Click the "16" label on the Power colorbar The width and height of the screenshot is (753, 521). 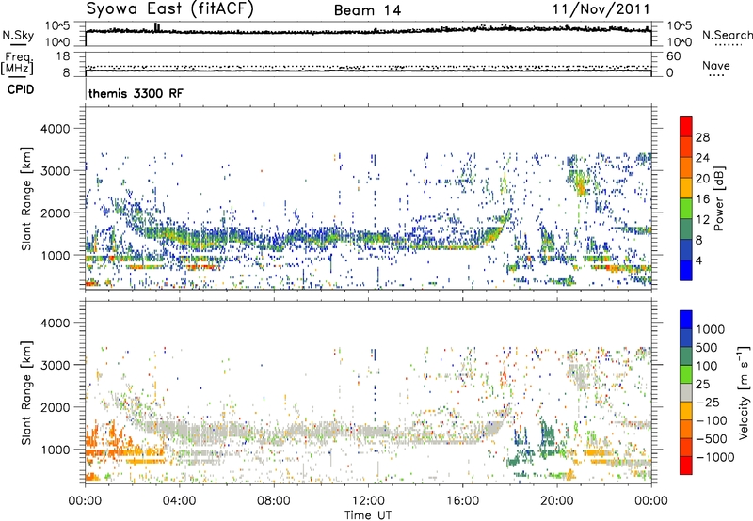coord(702,199)
